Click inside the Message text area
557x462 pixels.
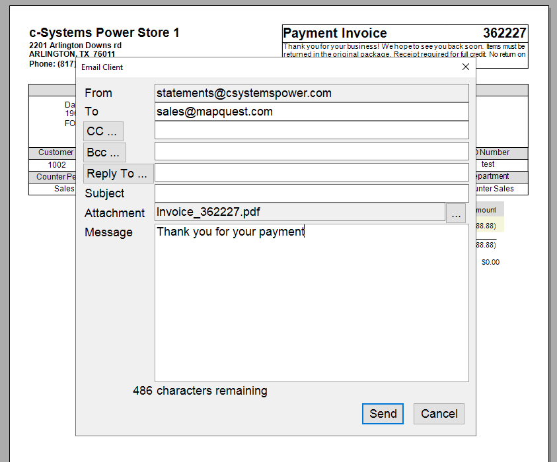pos(311,304)
